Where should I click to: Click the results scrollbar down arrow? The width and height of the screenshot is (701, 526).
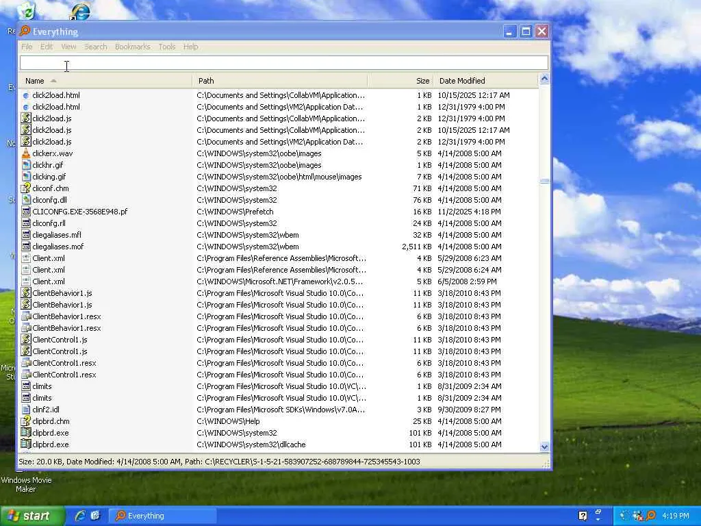(544, 447)
